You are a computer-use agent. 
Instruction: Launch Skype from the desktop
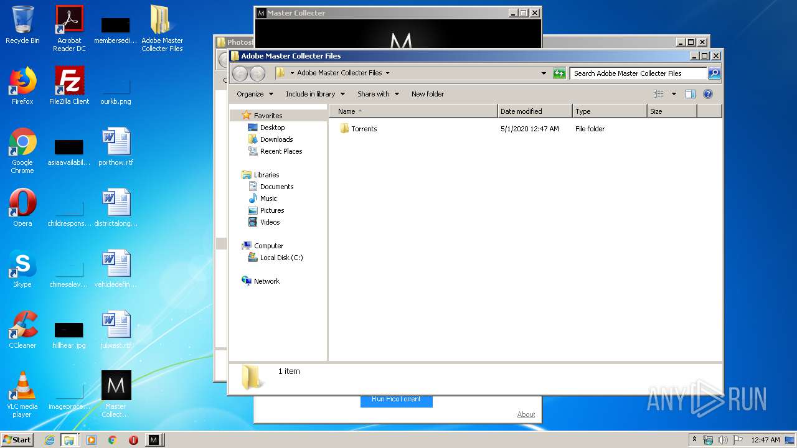tap(22, 269)
